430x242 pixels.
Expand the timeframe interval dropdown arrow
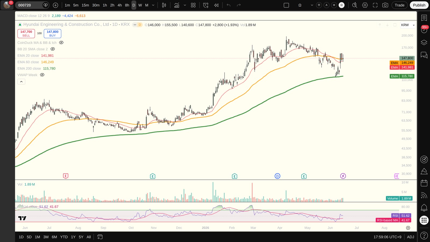point(153,5)
